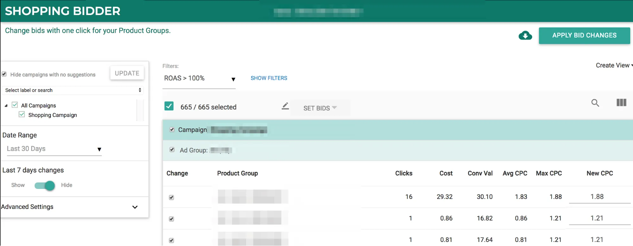The image size is (633, 246).
Task: Open the table search magnifier icon
Action: [595, 103]
